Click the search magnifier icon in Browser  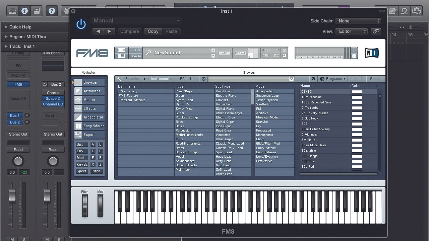tap(119, 79)
